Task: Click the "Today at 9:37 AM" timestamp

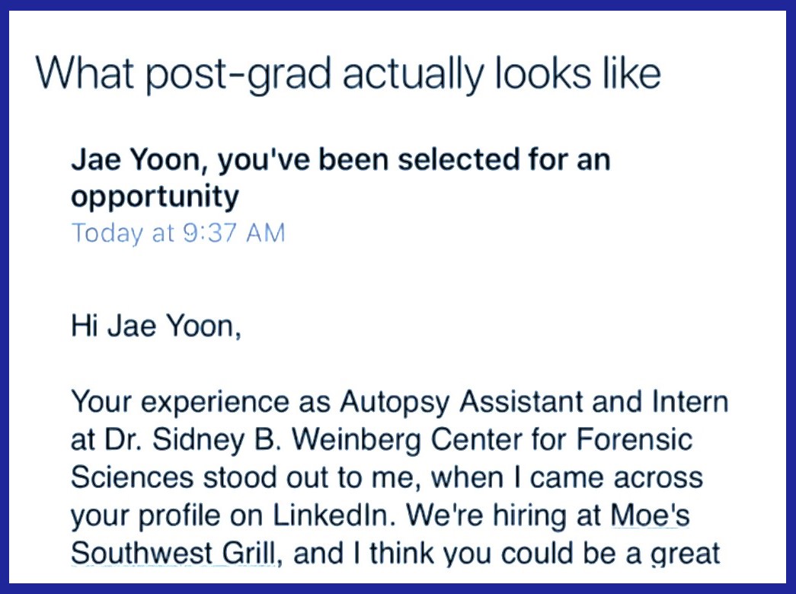Action: (177, 233)
